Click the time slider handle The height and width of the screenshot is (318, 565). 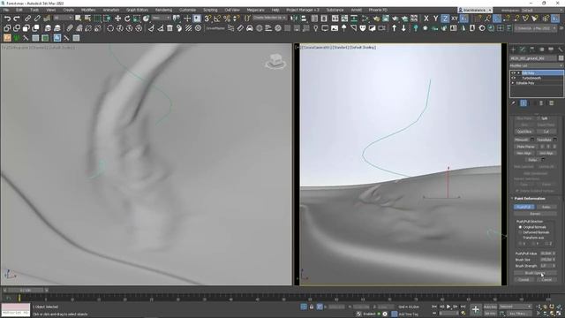(26, 290)
